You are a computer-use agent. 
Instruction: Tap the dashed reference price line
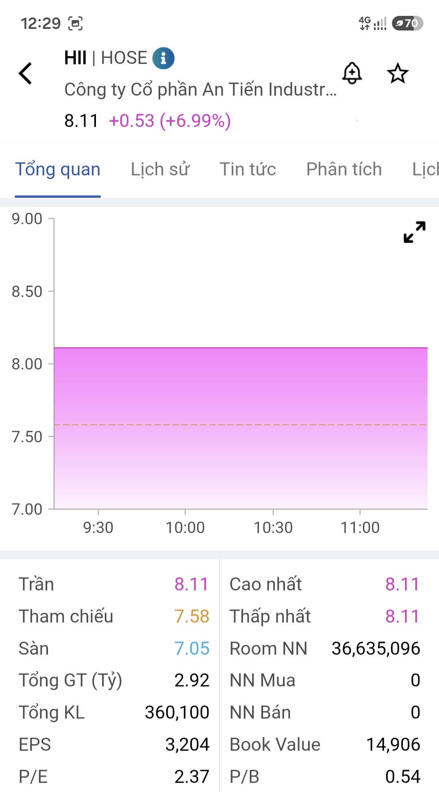241,425
